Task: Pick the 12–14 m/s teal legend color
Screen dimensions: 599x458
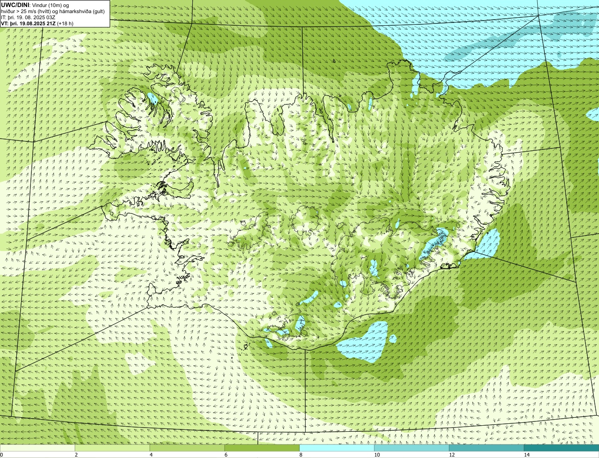Action: (487, 448)
